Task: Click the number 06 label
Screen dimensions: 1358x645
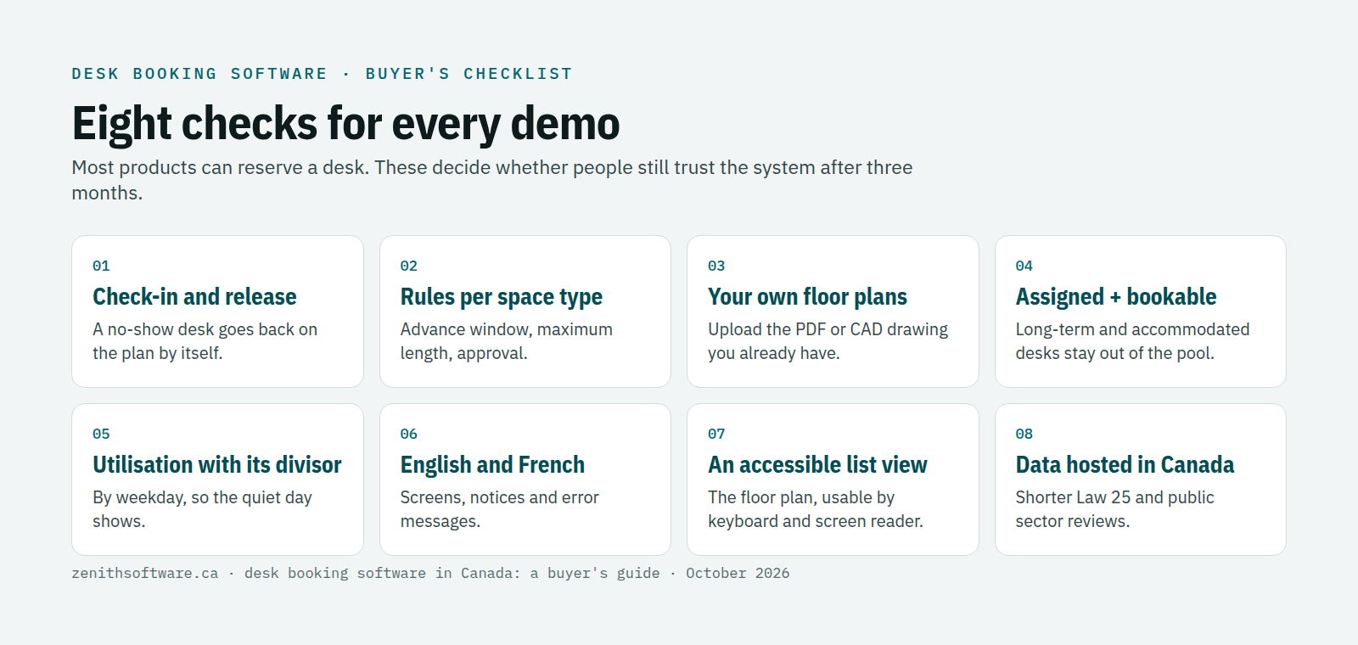Action: click(x=409, y=434)
